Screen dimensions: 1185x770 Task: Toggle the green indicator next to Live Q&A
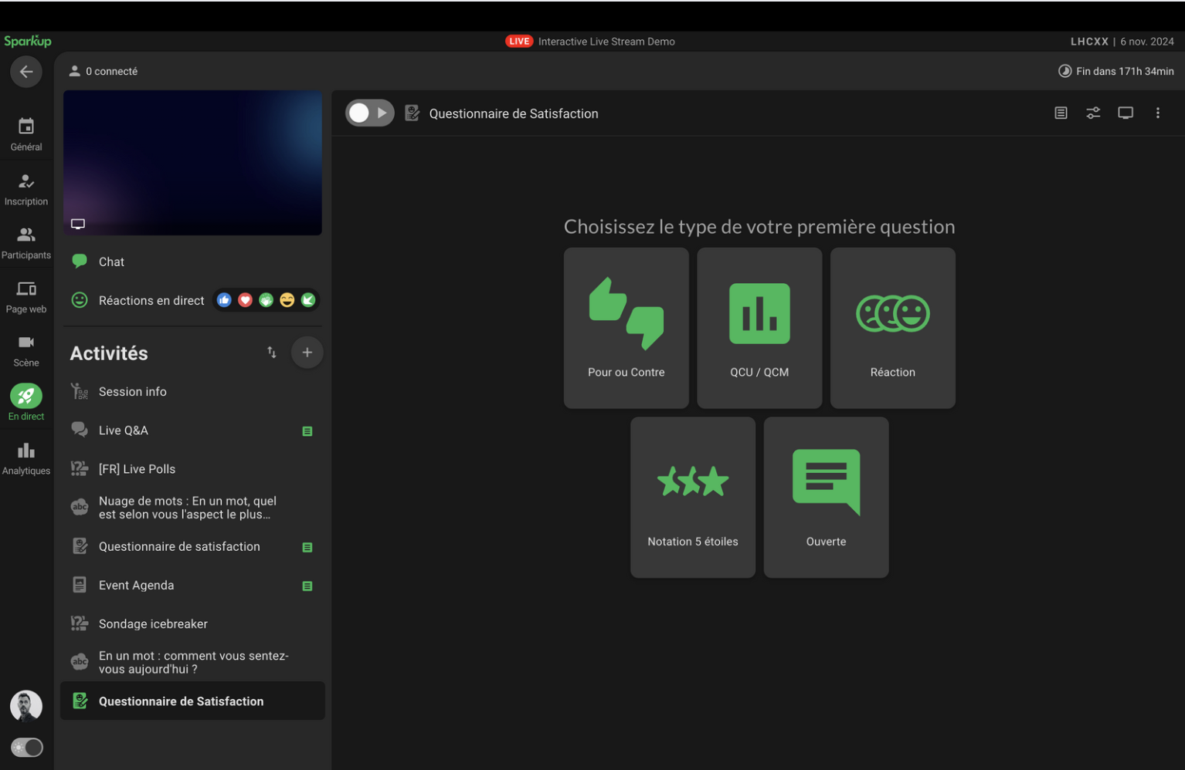307,431
